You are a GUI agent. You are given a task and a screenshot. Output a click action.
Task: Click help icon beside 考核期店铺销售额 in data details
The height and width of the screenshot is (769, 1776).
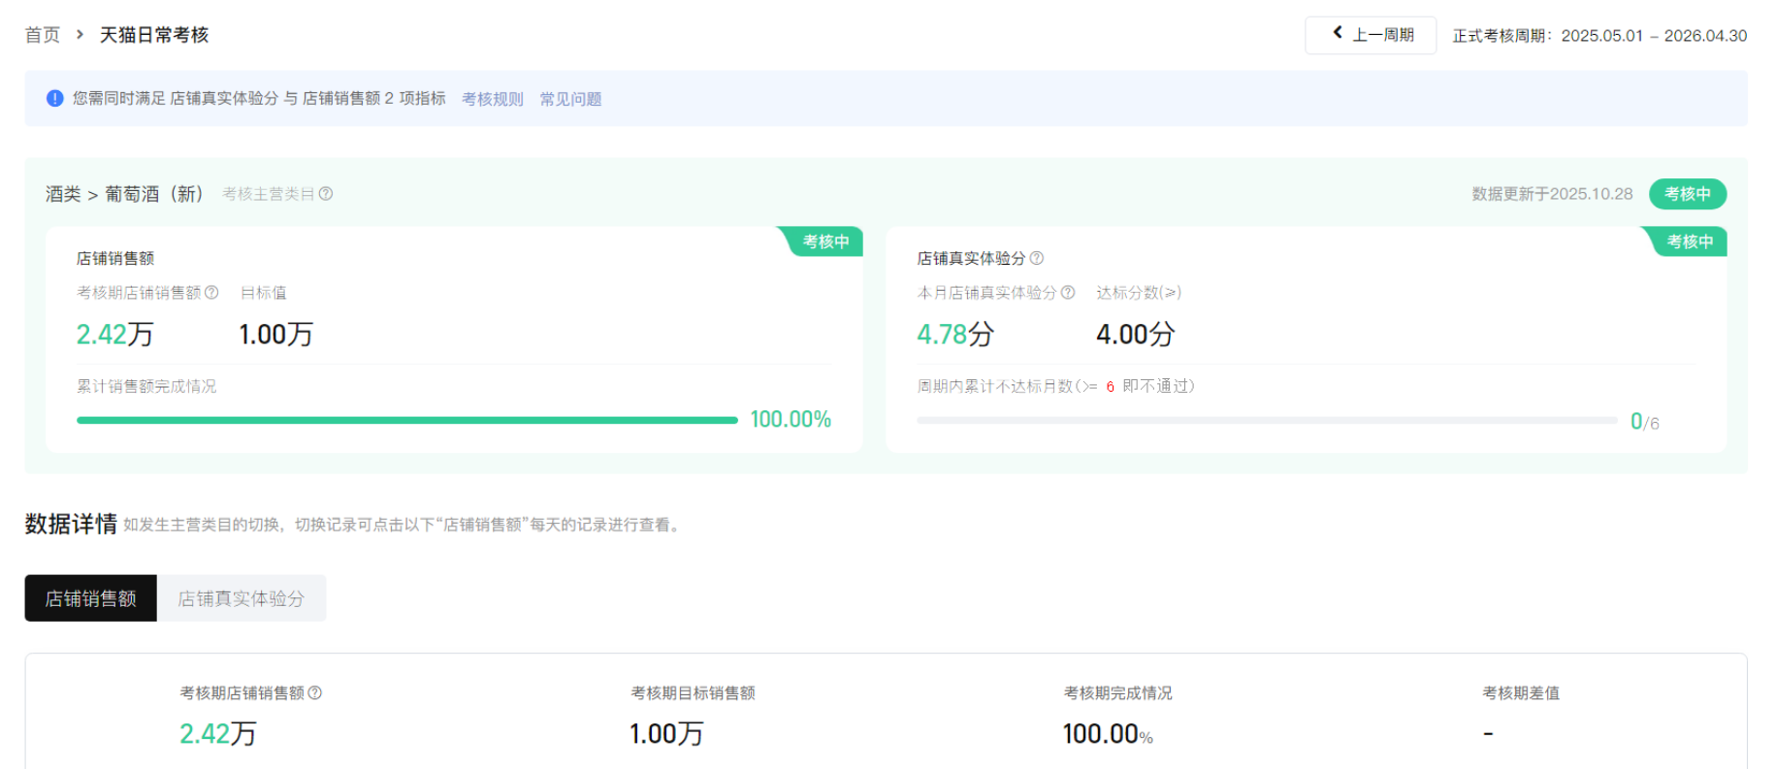click(x=315, y=693)
